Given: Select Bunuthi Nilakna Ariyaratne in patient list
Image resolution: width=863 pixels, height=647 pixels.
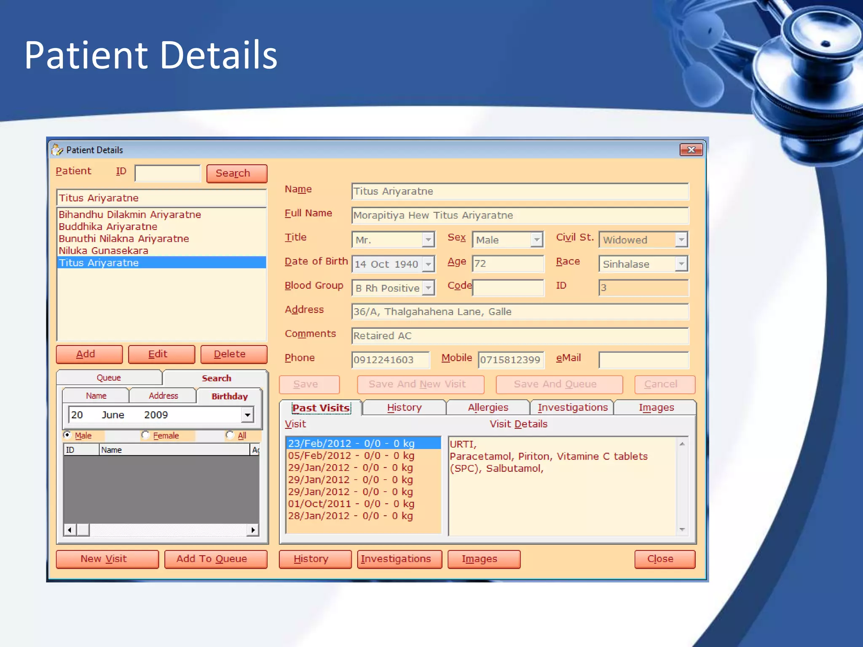Looking at the screenshot, I should [x=161, y=238].
